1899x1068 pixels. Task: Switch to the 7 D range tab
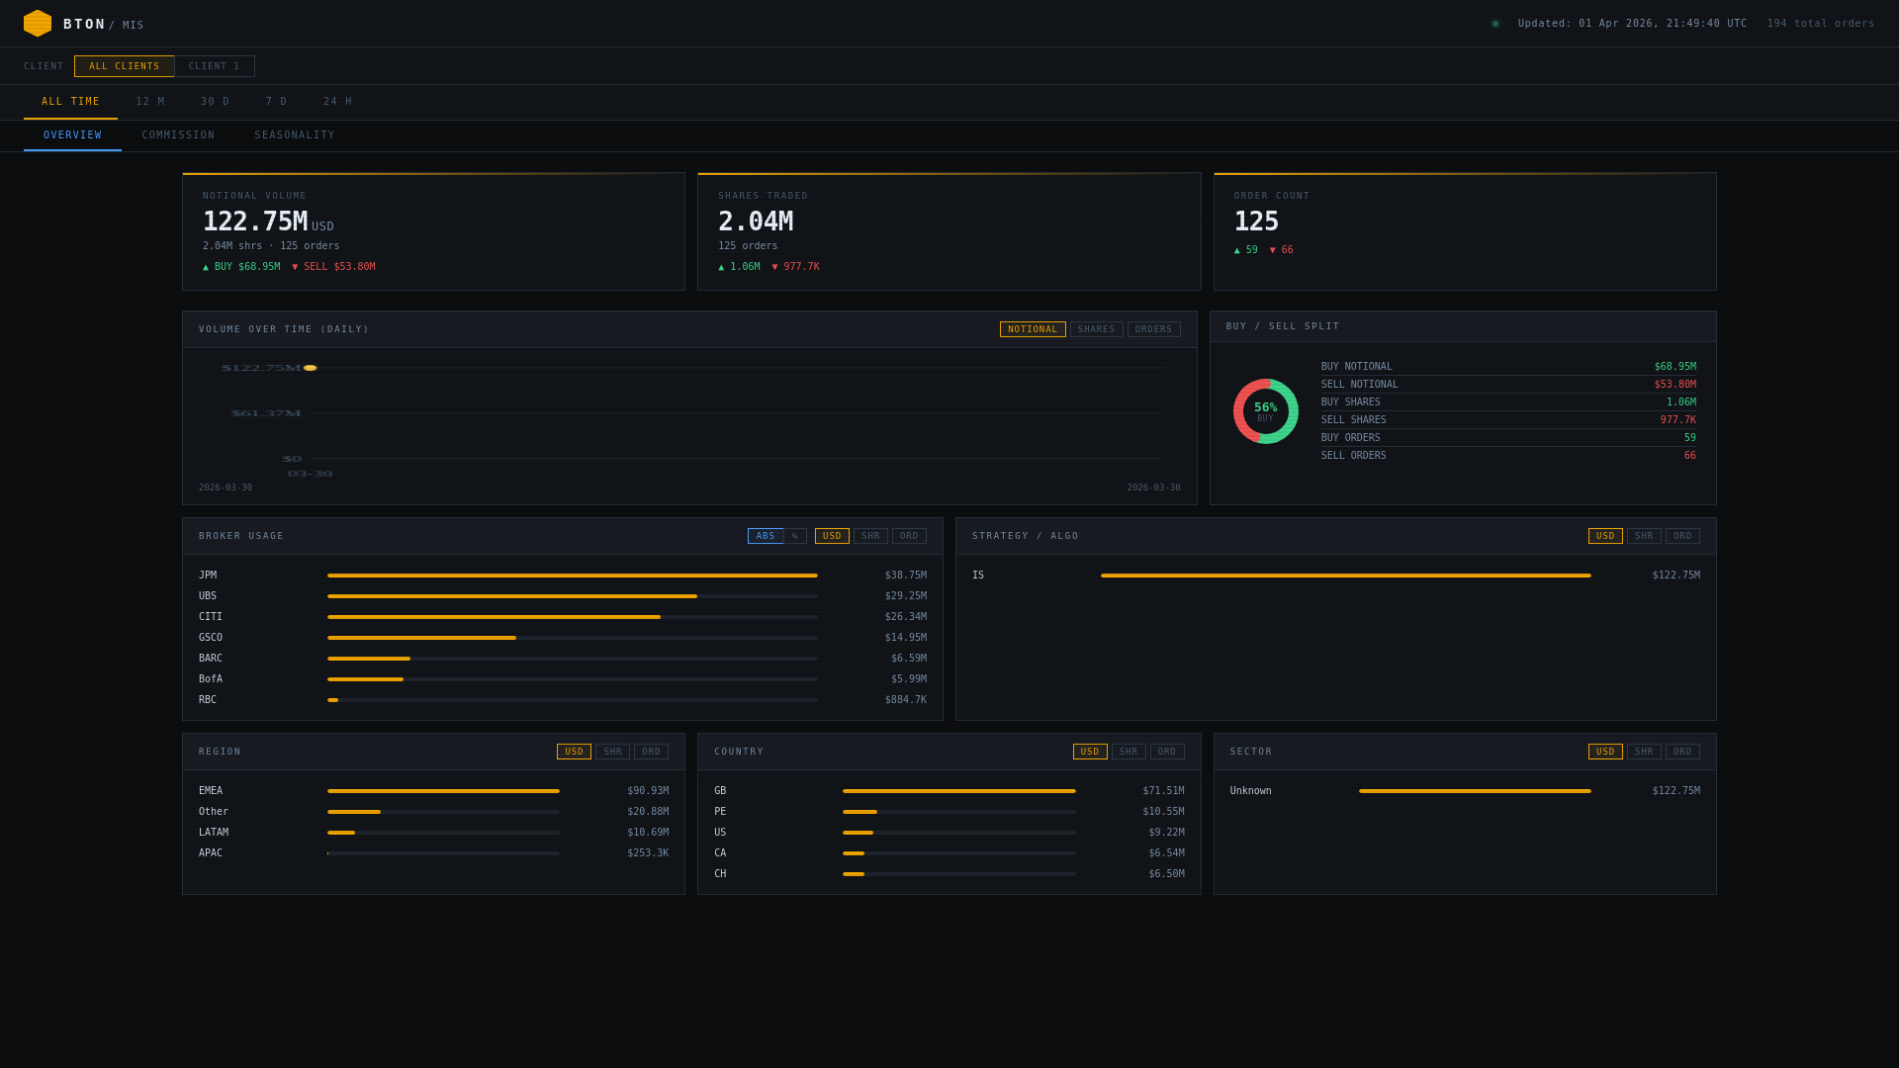coord(277,102)
